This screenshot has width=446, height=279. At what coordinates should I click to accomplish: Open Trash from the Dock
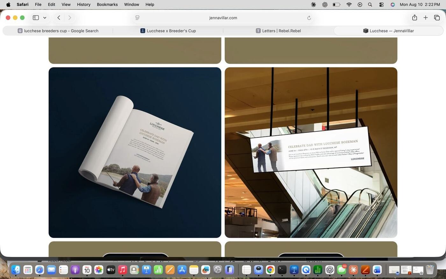coord(430,270)
